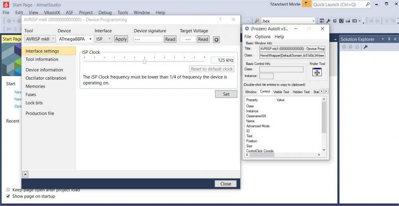Click the Device Programming help question mark
This screenshot has height=206, width=399.
click(x=220, y=20)
